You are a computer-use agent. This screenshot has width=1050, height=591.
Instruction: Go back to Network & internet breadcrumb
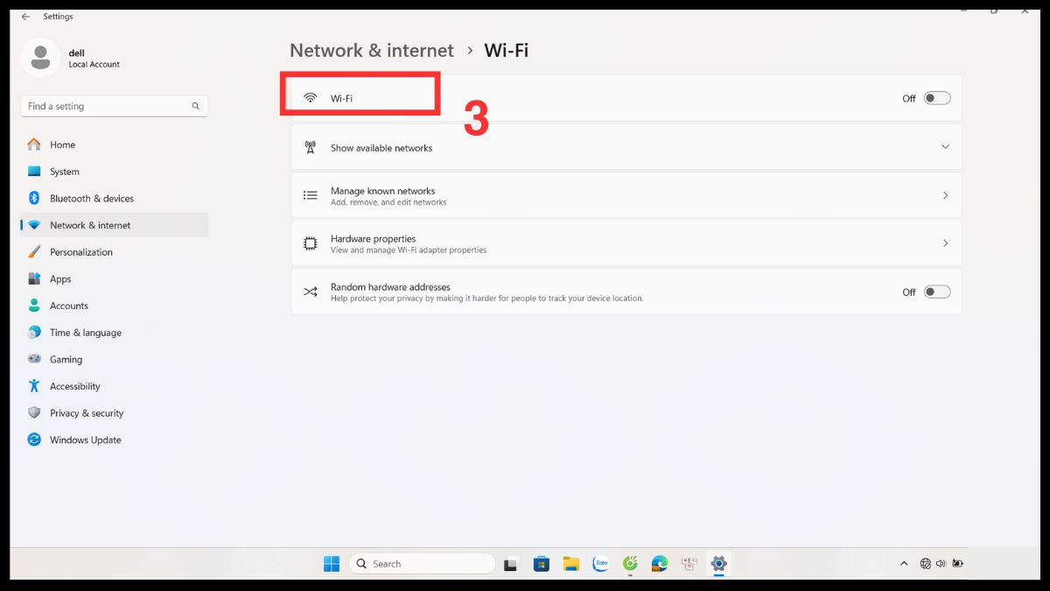(x=371, y=50)
